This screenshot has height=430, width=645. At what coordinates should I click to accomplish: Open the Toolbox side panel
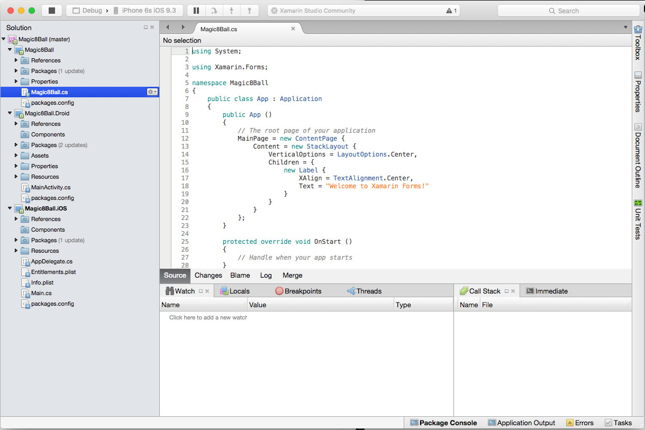[x=638, y=42]
